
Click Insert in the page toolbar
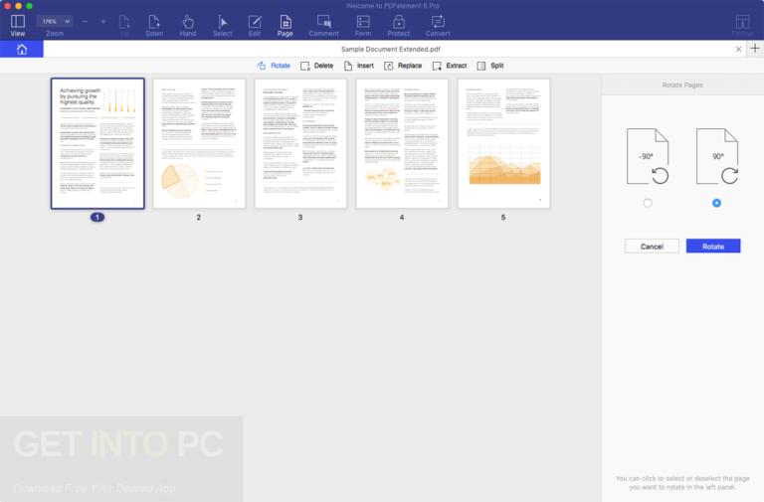(359, 66)
